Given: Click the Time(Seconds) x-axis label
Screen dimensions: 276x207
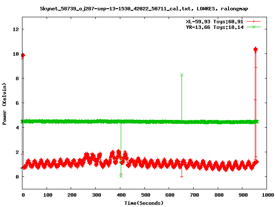Looking at the screenshot, I should (x=144, y=203).
